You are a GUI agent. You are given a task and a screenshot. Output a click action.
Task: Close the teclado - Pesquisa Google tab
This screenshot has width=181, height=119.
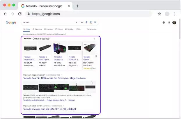(x=69, y=6)
